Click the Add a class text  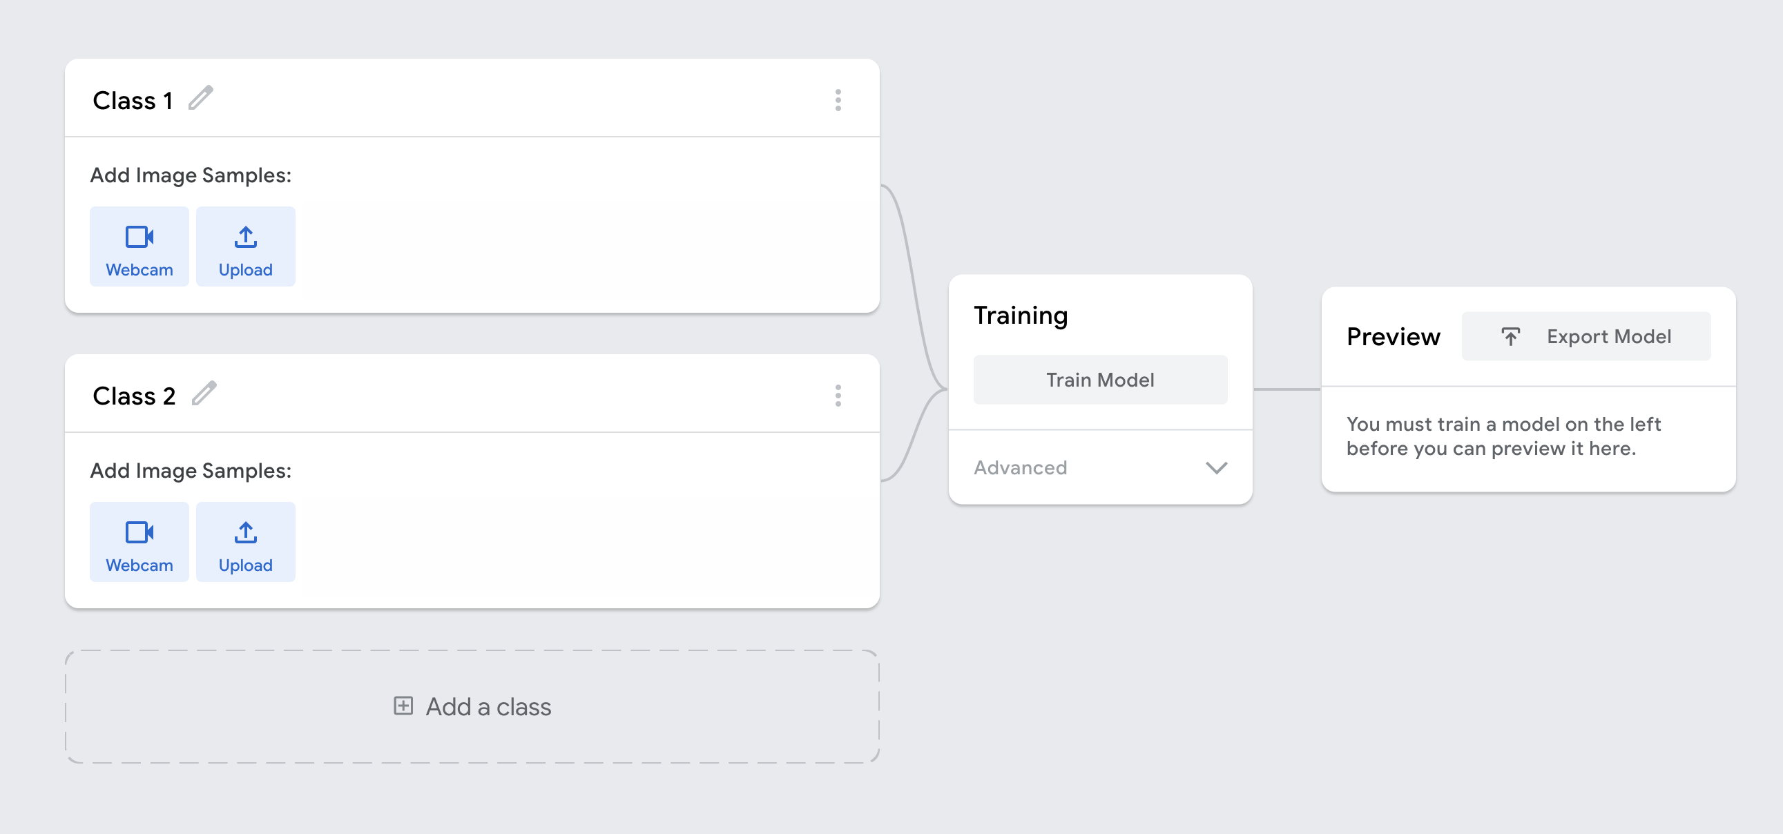488,707
